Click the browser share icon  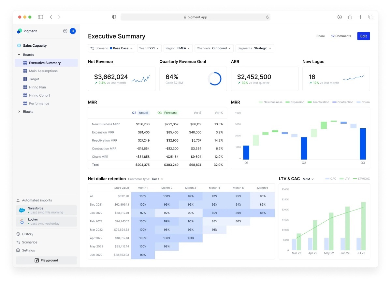pyautogui.click(x=350, y=17)
